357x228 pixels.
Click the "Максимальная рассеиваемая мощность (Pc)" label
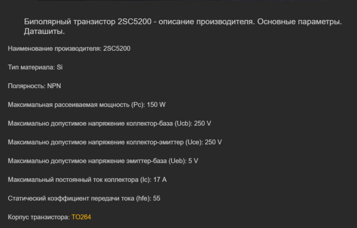click(76, 105)
